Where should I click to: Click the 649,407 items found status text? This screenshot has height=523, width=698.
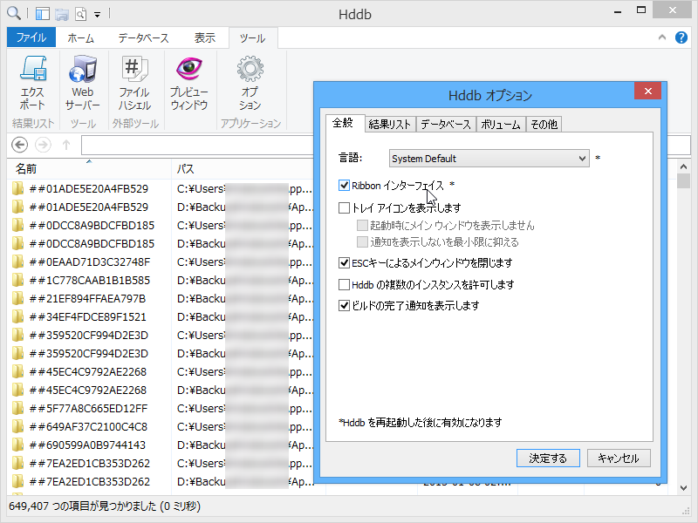tap(105, 506)
